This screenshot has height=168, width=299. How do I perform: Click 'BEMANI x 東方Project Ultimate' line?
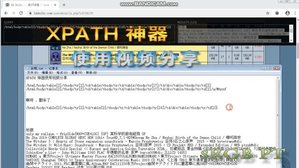click(142, 156)
